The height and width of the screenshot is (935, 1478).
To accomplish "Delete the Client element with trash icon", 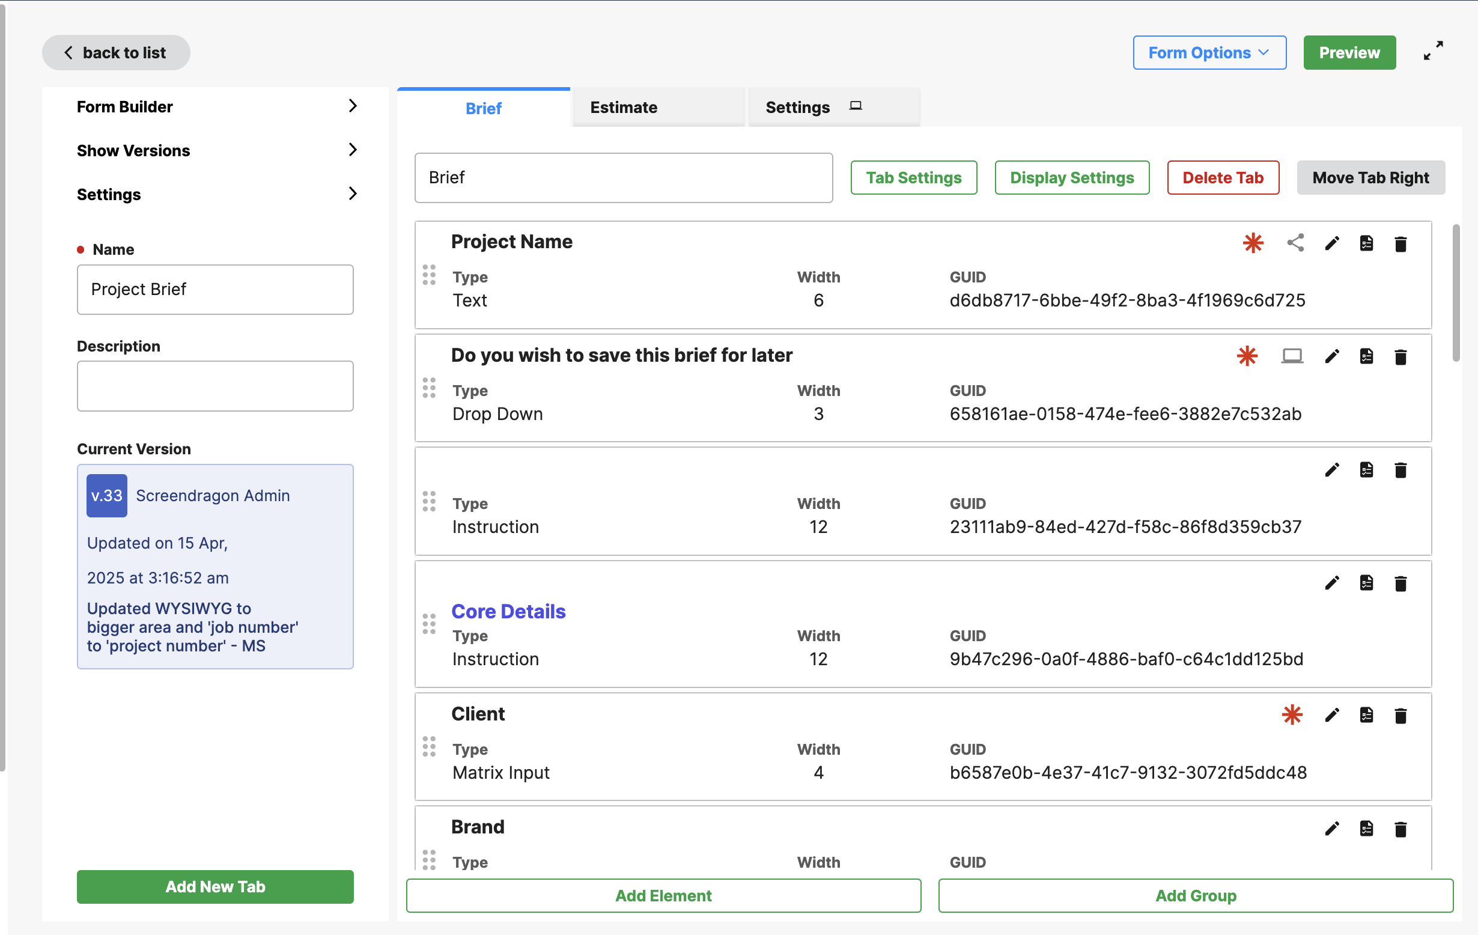I will tap(1400, 716).
